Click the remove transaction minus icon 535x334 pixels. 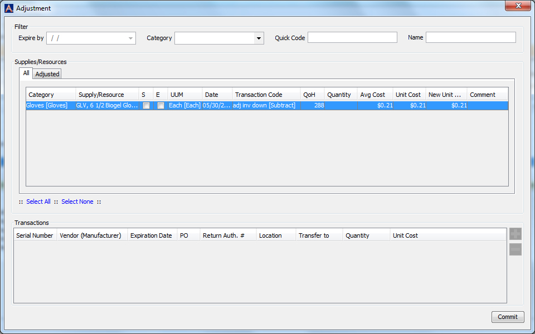515,250
